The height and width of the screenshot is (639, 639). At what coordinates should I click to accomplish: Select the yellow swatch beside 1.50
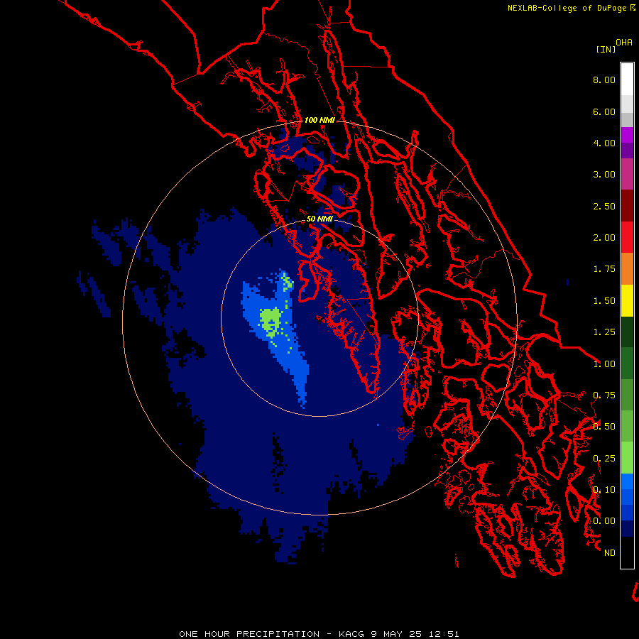tap(627, 300)
